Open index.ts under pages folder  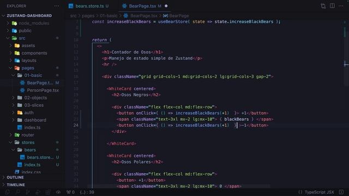coord(32,127)
